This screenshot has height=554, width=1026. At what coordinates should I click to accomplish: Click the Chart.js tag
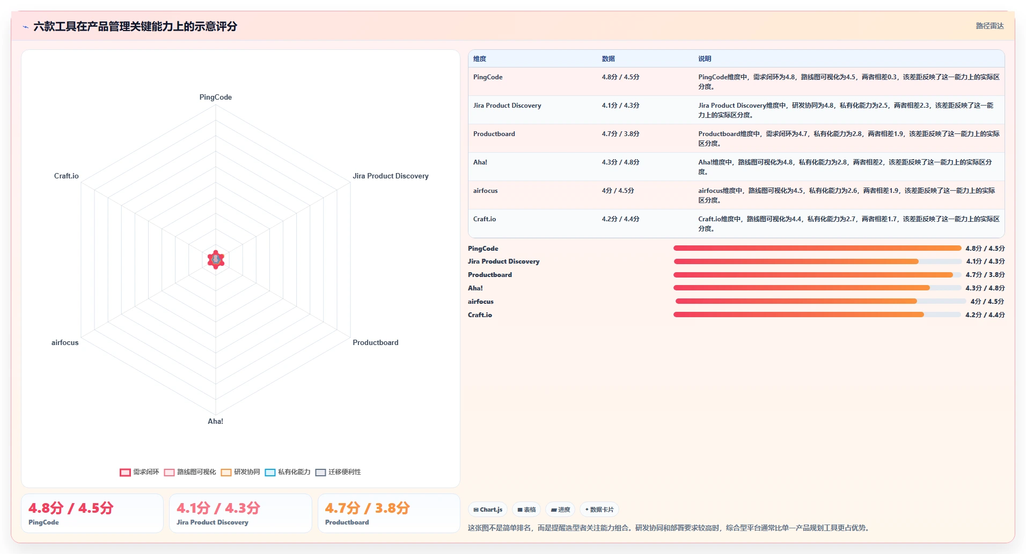[x=488, y=510]
